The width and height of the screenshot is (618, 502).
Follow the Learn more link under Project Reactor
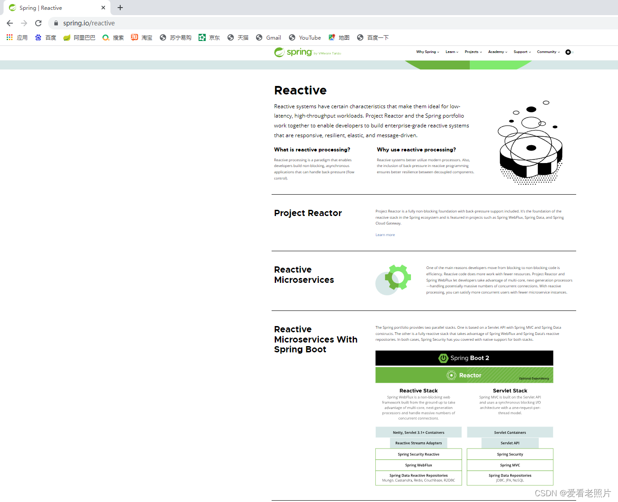pyautogui.click(x=385, y=235)
